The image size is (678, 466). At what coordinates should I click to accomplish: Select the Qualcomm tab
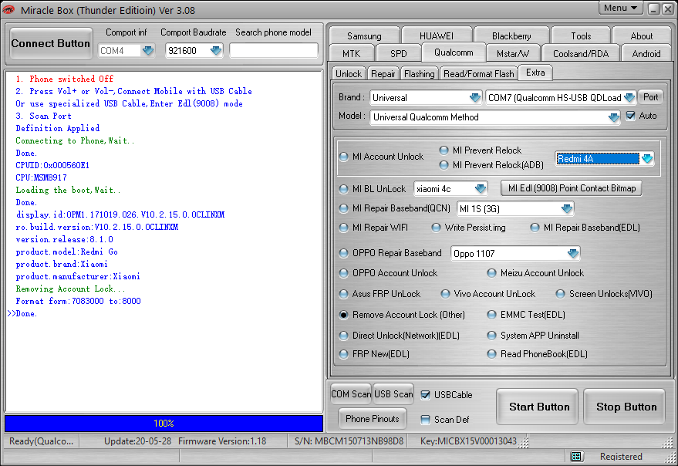(x=454, y=52)
